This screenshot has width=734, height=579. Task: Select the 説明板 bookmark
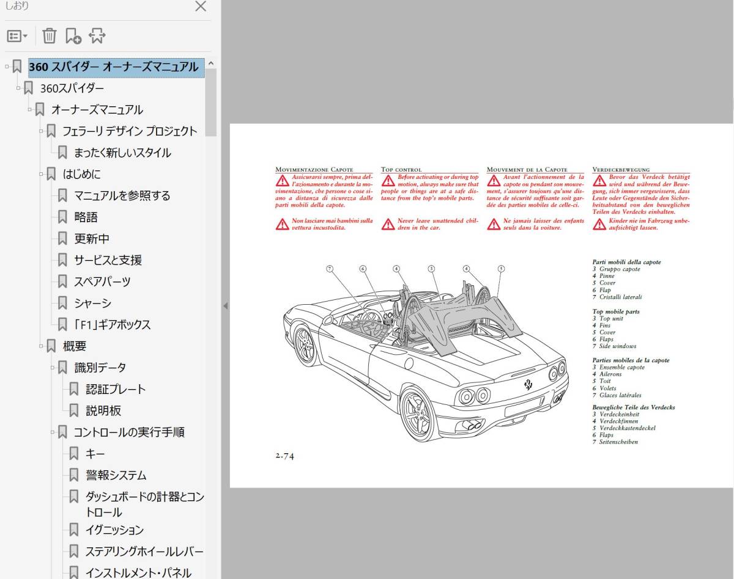(x=103, y=411)
